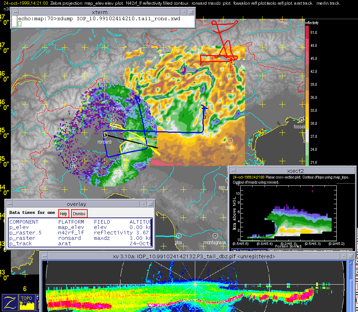The width and height of the screenshot is (358, 312).
Task: Select the mt_lema radar site marker
Action: 117,102
